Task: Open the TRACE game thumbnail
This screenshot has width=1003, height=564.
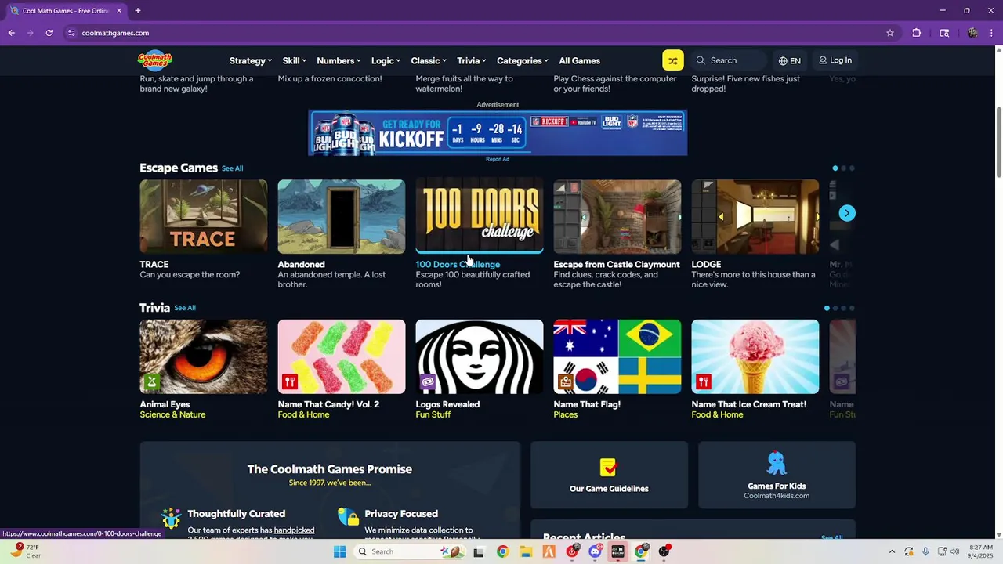Action: [204, 217]
